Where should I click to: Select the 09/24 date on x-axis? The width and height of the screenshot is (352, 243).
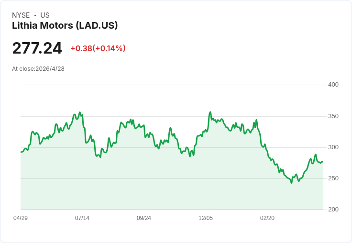coord(144,218)
